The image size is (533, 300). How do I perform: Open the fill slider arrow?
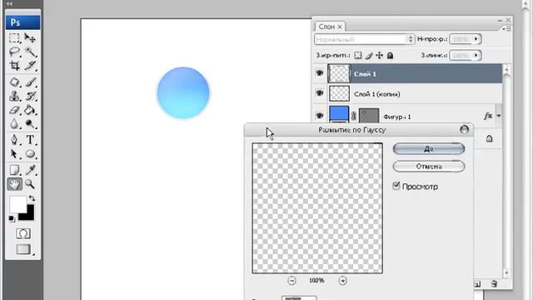(476, 55)
